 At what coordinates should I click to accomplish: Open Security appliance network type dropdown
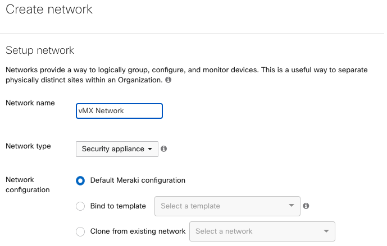[117, 149]
